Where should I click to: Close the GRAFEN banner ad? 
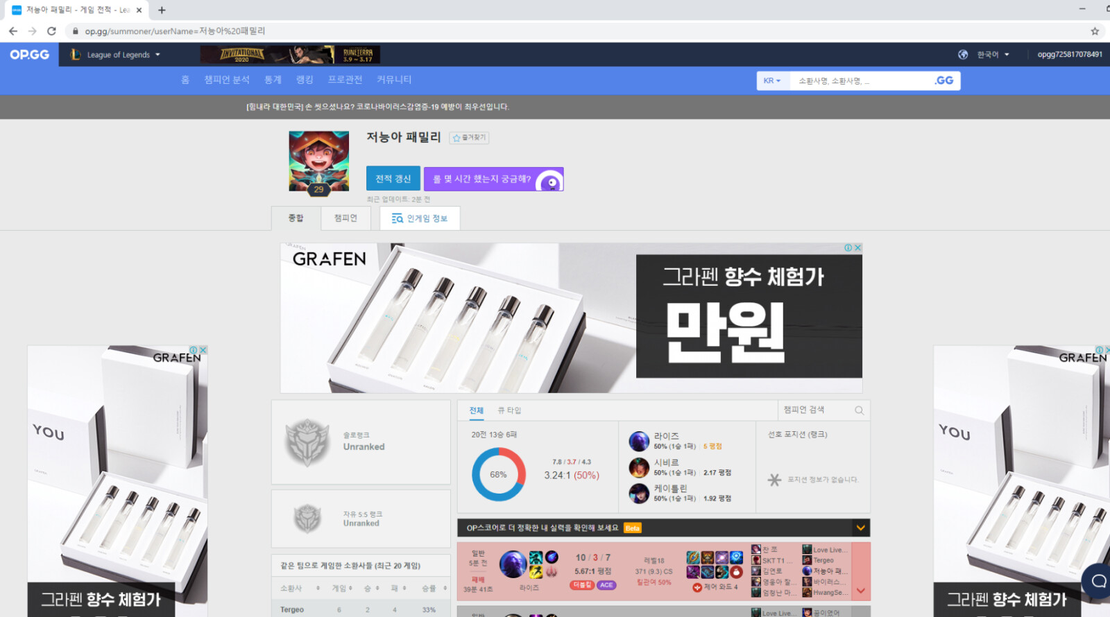pyautogui.click(x=858, y=247)
